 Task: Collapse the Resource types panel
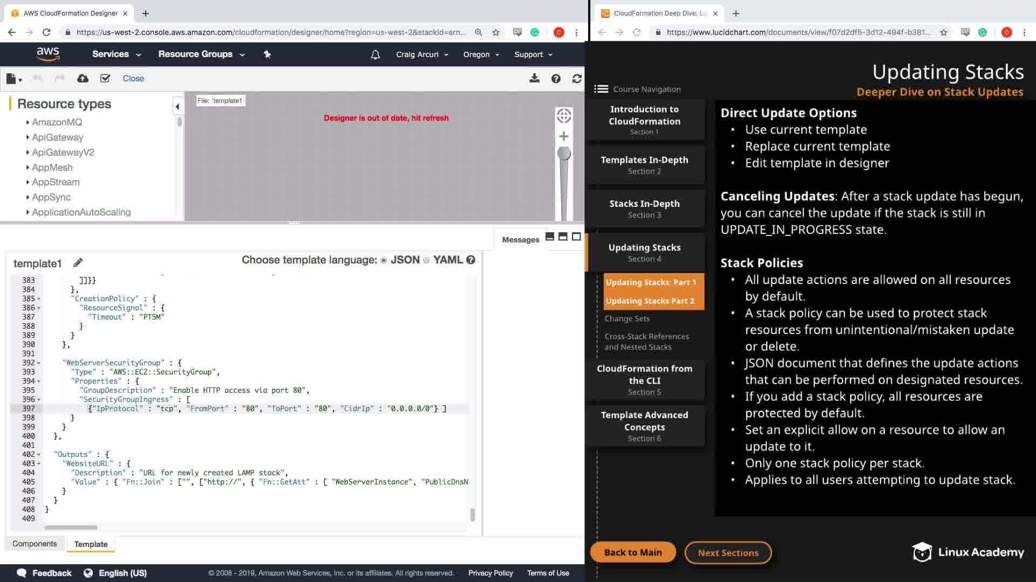pyautogui.click(x=177, y=107)
